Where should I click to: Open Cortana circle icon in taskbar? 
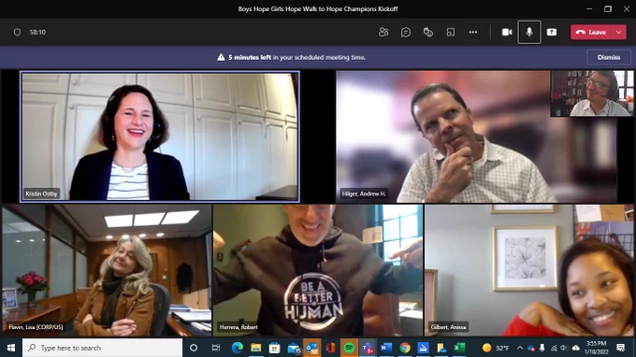pos(194,348)
